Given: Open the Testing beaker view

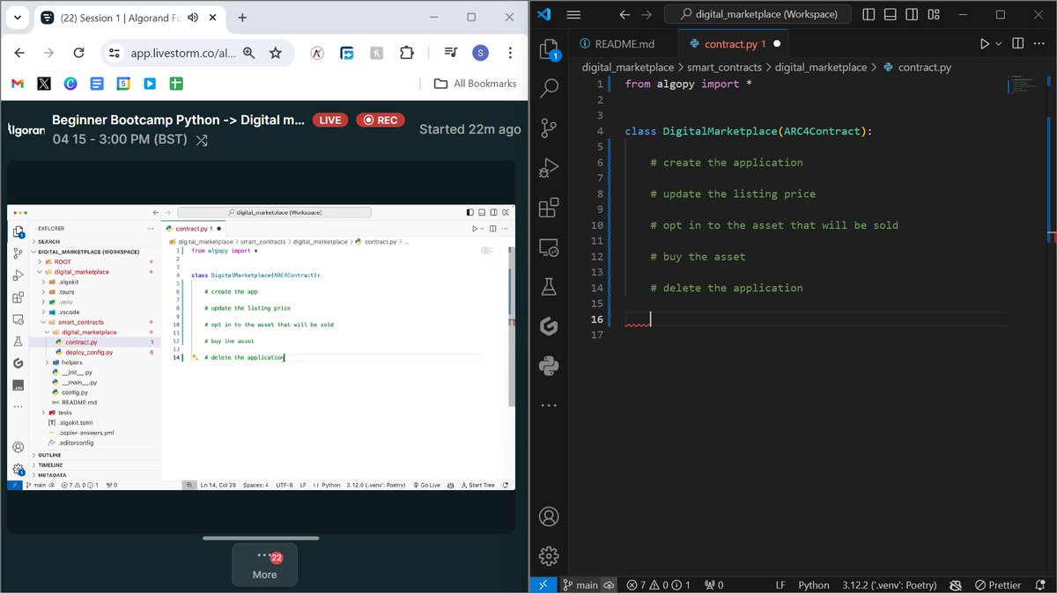Looking at the screenshot, I should click(548, 285).
